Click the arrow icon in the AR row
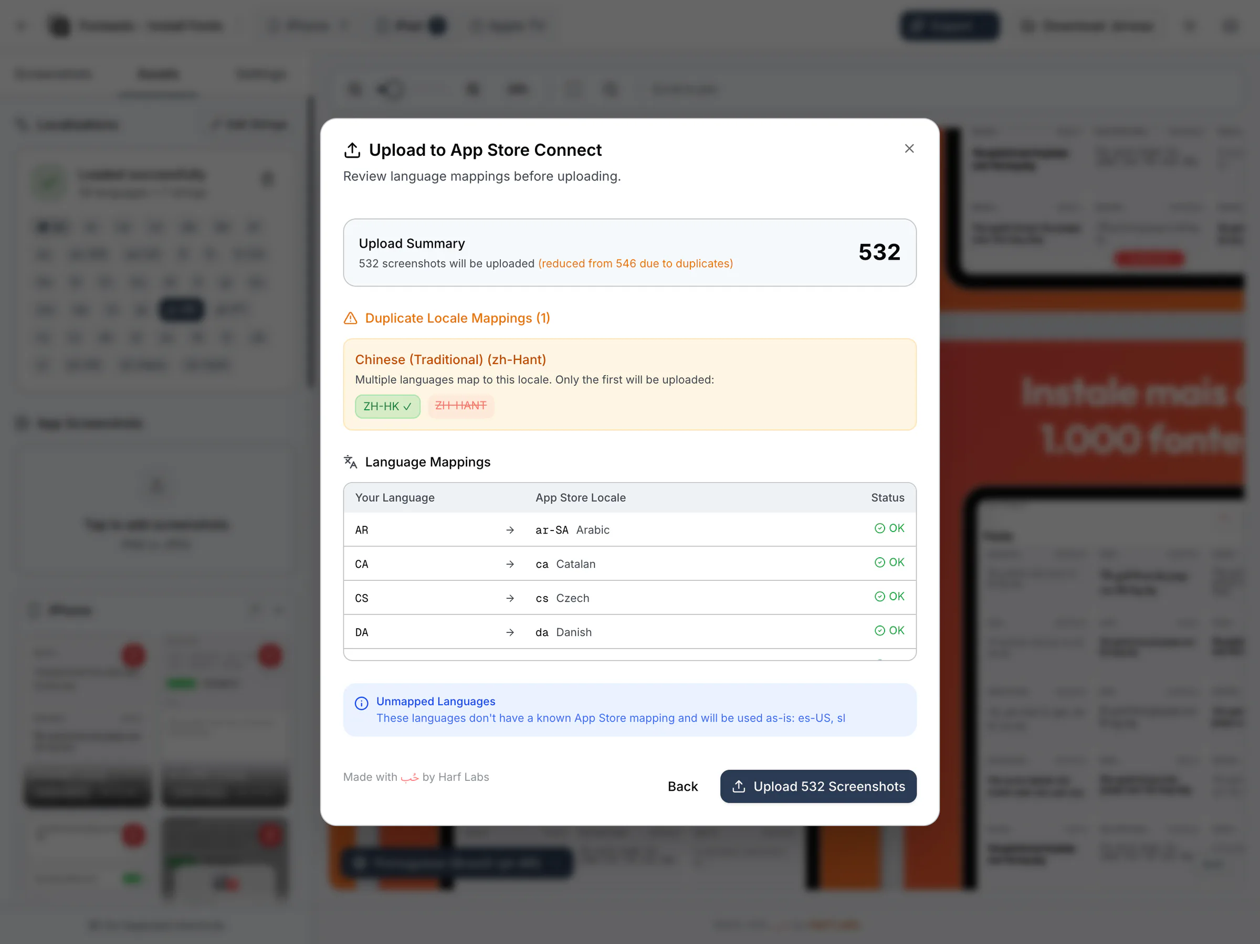This screenshot has width=1260, height=944. click(x=510, y=530)
